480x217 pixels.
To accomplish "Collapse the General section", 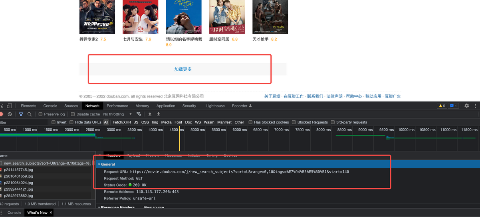I will (x=99, y=164).
